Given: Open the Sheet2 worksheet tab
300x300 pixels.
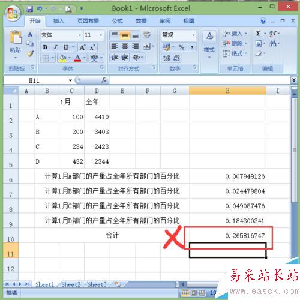Looking at the screenshot, I should (x=71, y=284).
